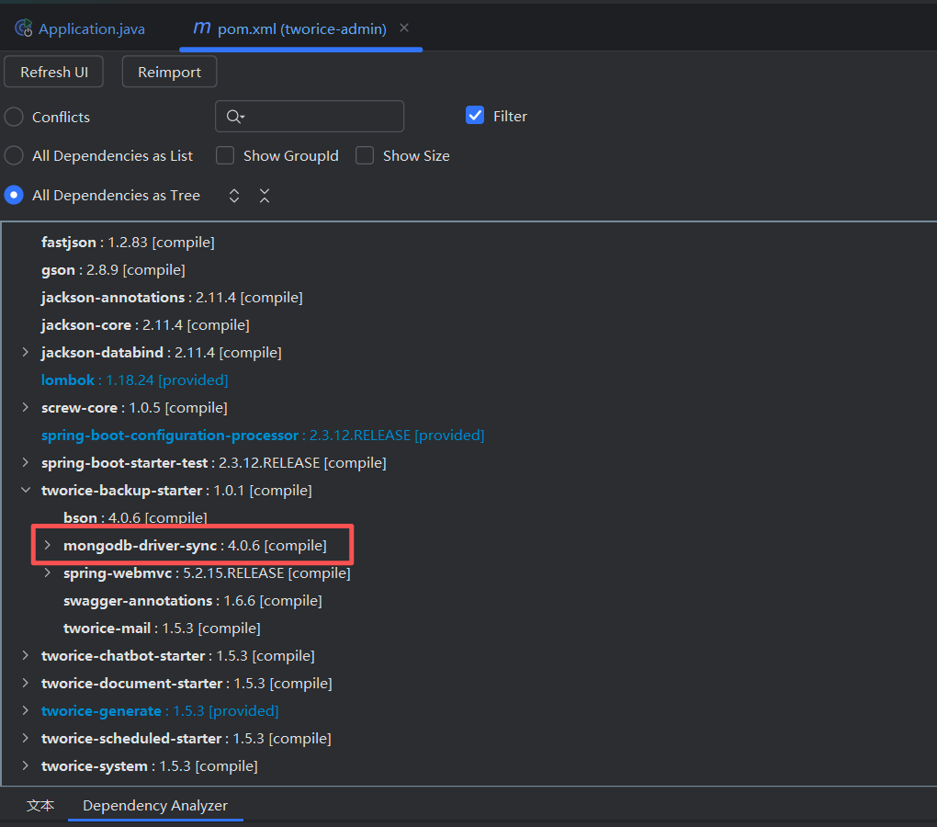The image size is (937, 827).
Task: Select fastjson : 1.2.83 row
Action: (128, 242)
